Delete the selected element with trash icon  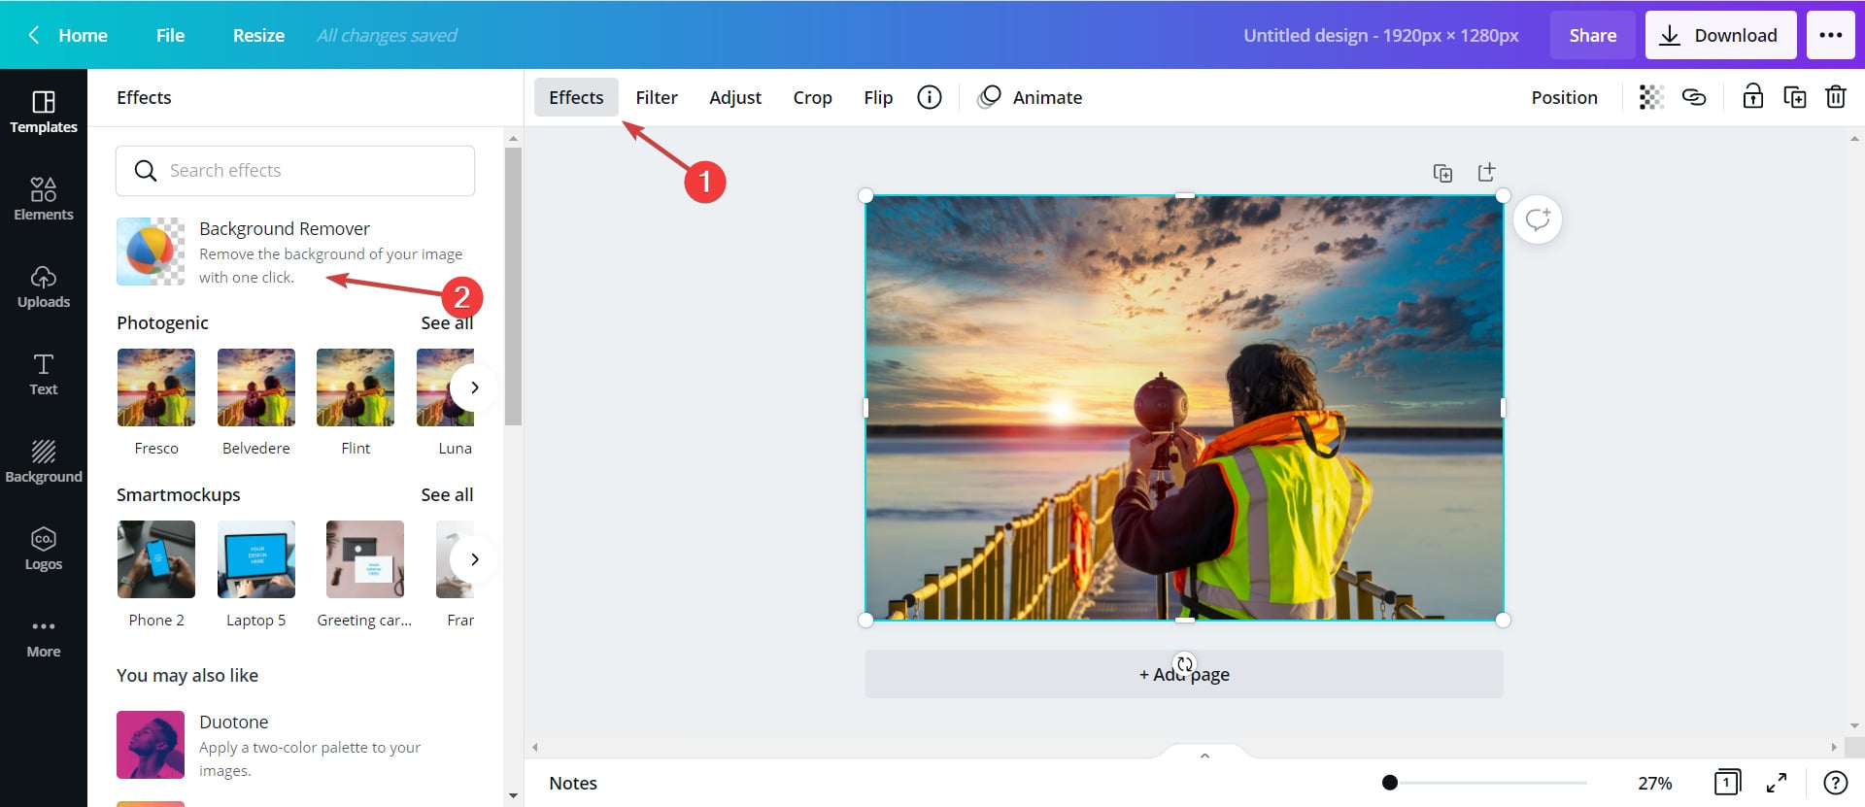coord(1836,97)
